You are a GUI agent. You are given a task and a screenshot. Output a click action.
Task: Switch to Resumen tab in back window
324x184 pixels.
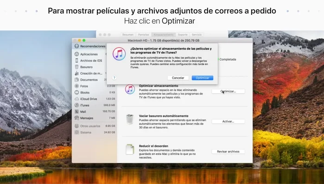coord(128,35)
